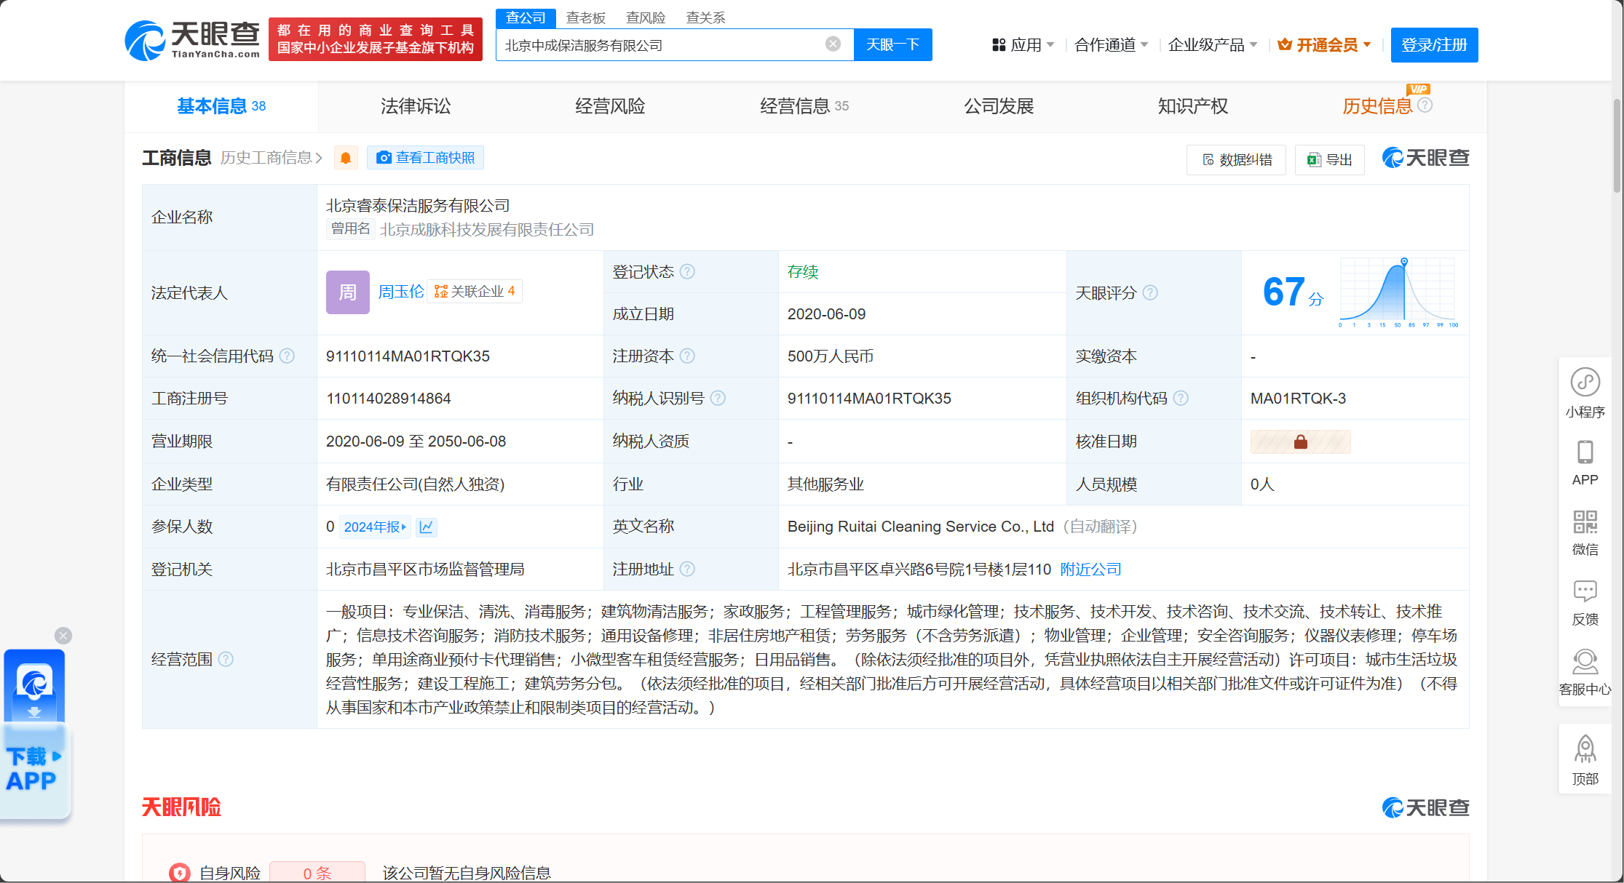Image resolution: width=1624 pixels, height=883 pixels.
Task: Select the 查老板 search tab
Action: (585, 18)
